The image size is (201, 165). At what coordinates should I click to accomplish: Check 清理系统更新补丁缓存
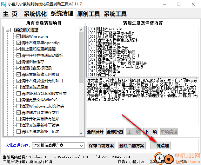pyautogui.click(x=19, y=125)
